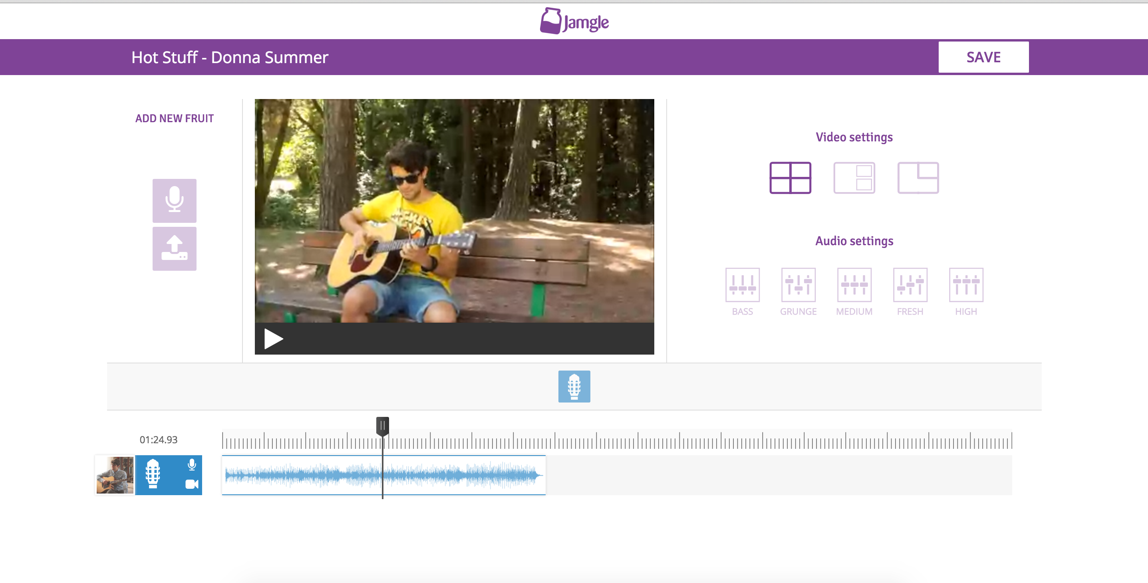The image size is (1148, 583).
Task: Click the upload fruit button
Action: [174, 248]
